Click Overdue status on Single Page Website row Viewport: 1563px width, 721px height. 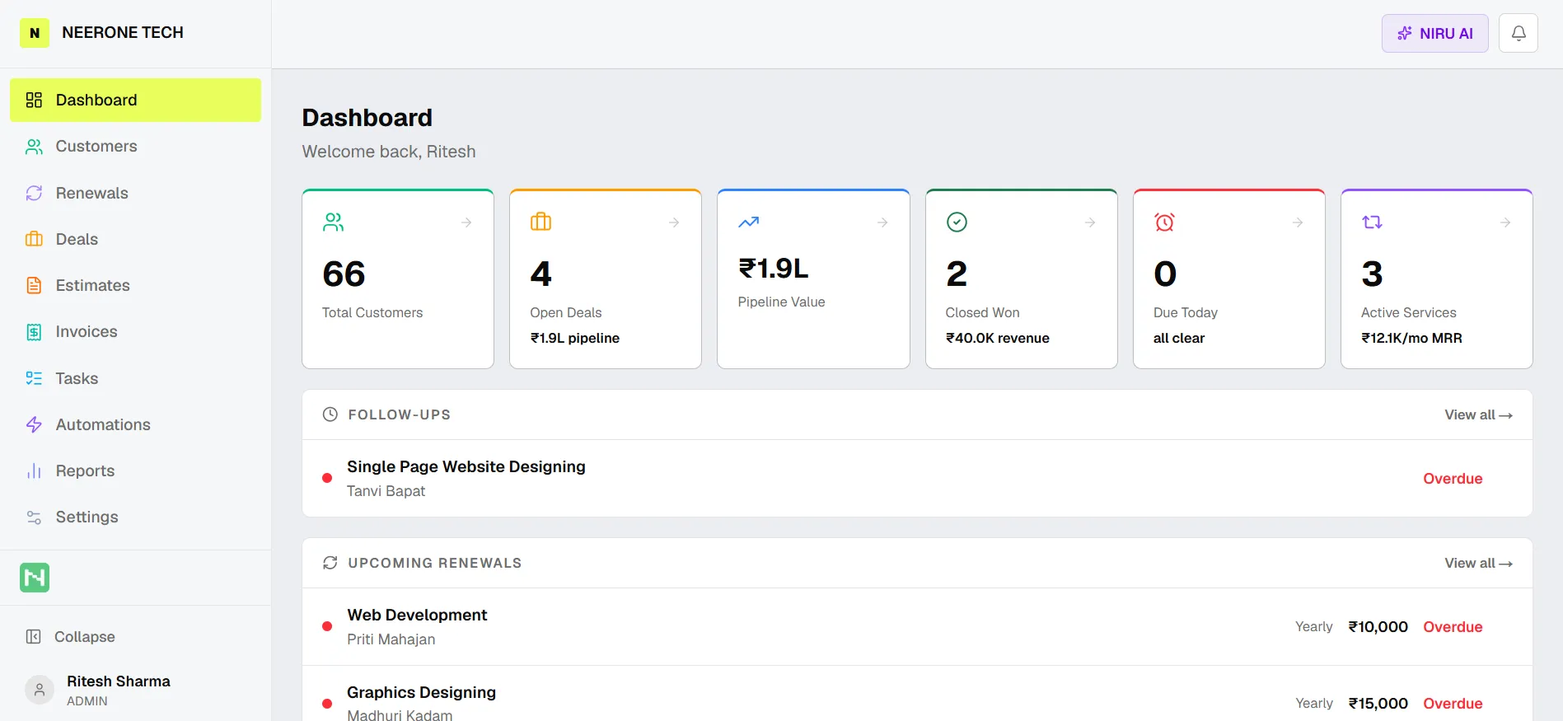coord(1453,479)
